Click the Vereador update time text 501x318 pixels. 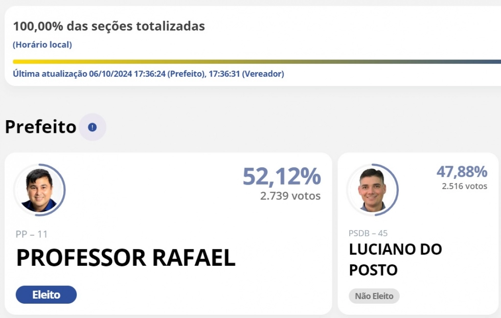click(x=246, y=74)
